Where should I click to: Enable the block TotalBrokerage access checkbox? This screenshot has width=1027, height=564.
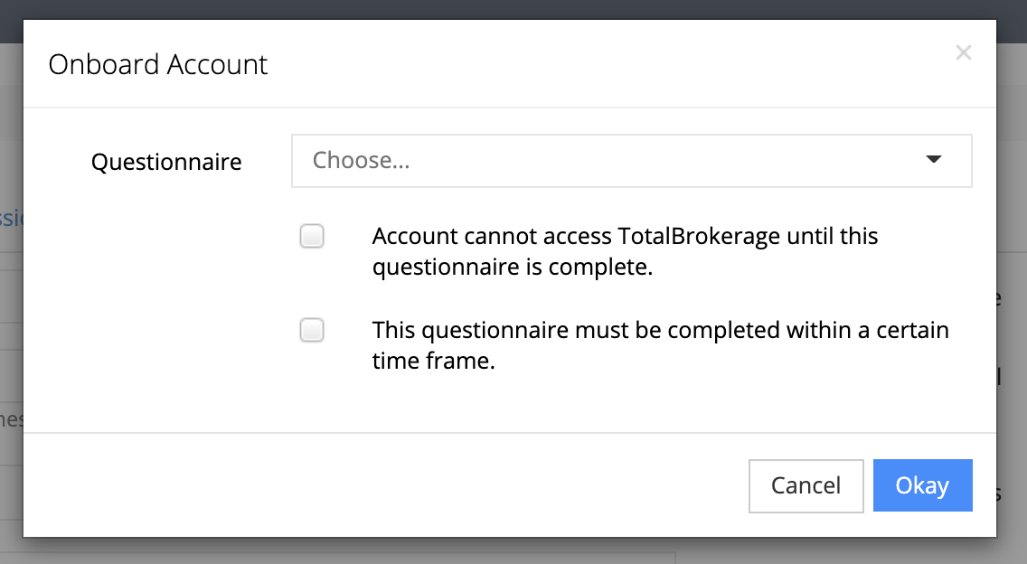[312, 237]
